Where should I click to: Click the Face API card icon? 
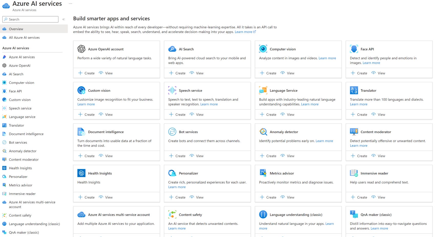coord(354,49)
